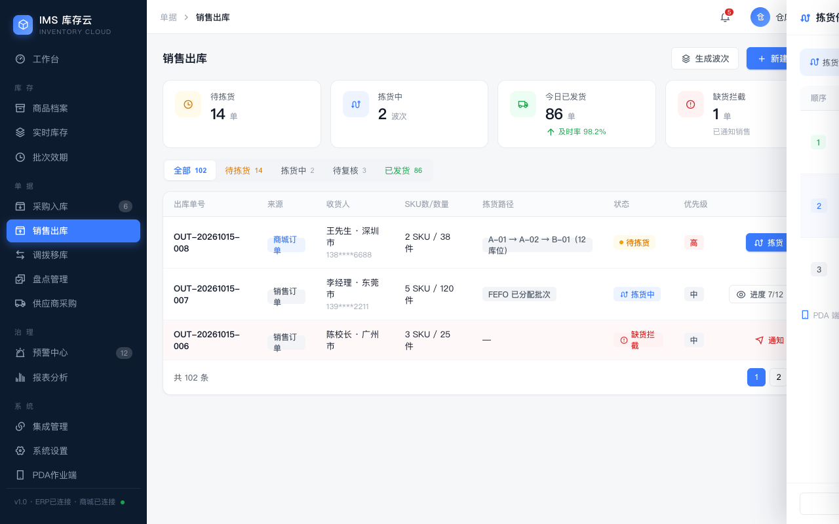Image resolution: width=839 pixels, height=524 pixels.
Task: Click the 集成管理 link icon
Action: (20, 426)
